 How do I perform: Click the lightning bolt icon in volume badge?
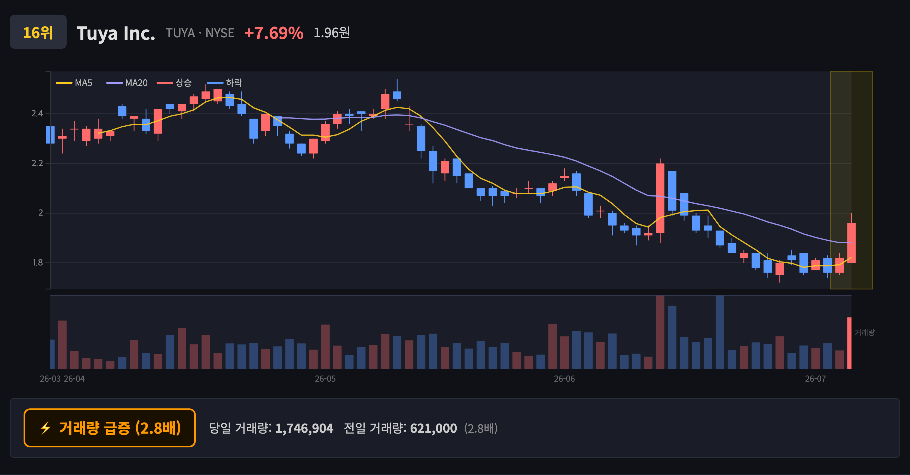(x=45, y=428)
